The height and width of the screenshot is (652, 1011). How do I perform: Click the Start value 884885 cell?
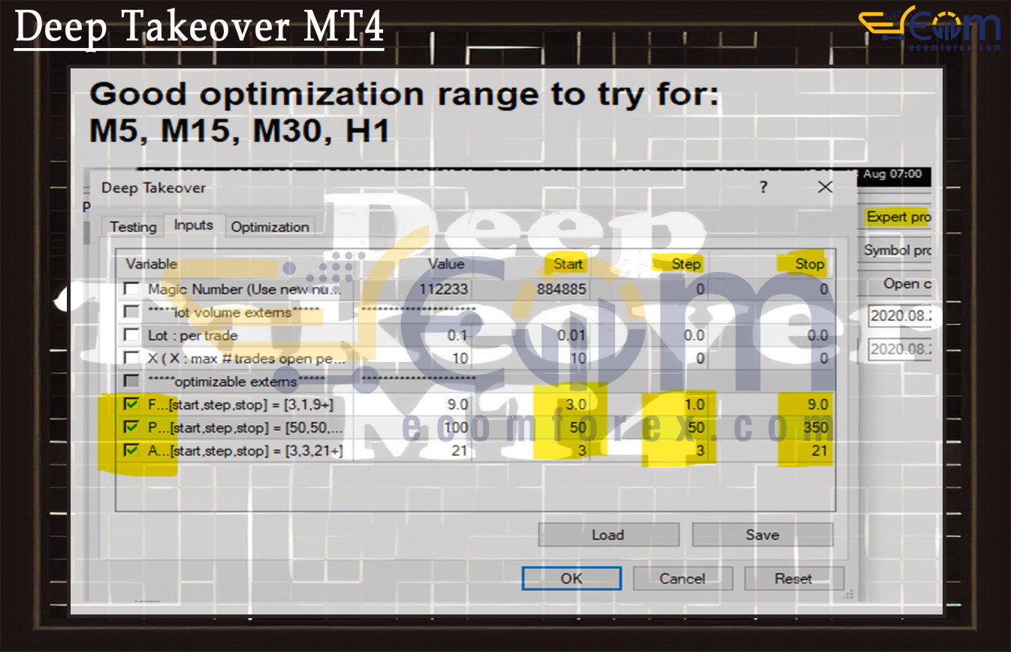coord(562,289)
